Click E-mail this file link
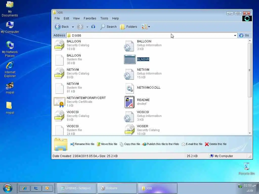This screenshot has height=194, width=259. [x=192, y=144]
